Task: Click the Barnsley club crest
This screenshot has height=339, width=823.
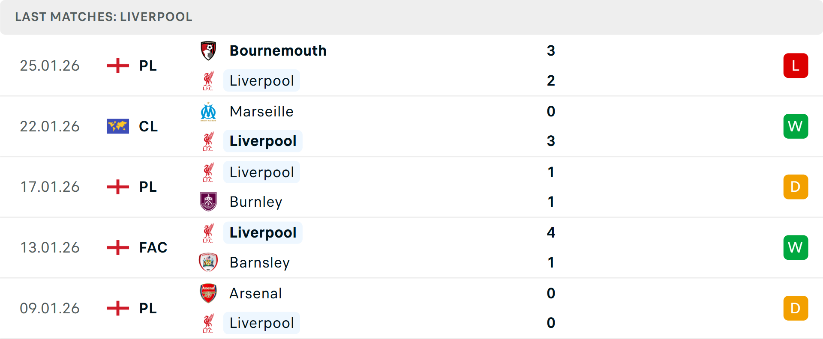Action: [x=208, y=262]
